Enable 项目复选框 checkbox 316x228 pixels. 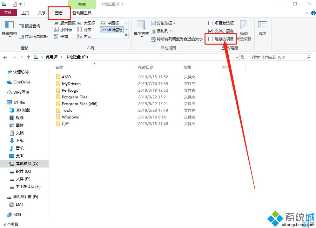(210, 23)
